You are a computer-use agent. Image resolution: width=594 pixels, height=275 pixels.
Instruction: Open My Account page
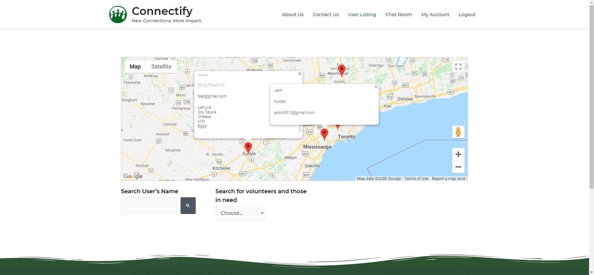coord(435,15)
